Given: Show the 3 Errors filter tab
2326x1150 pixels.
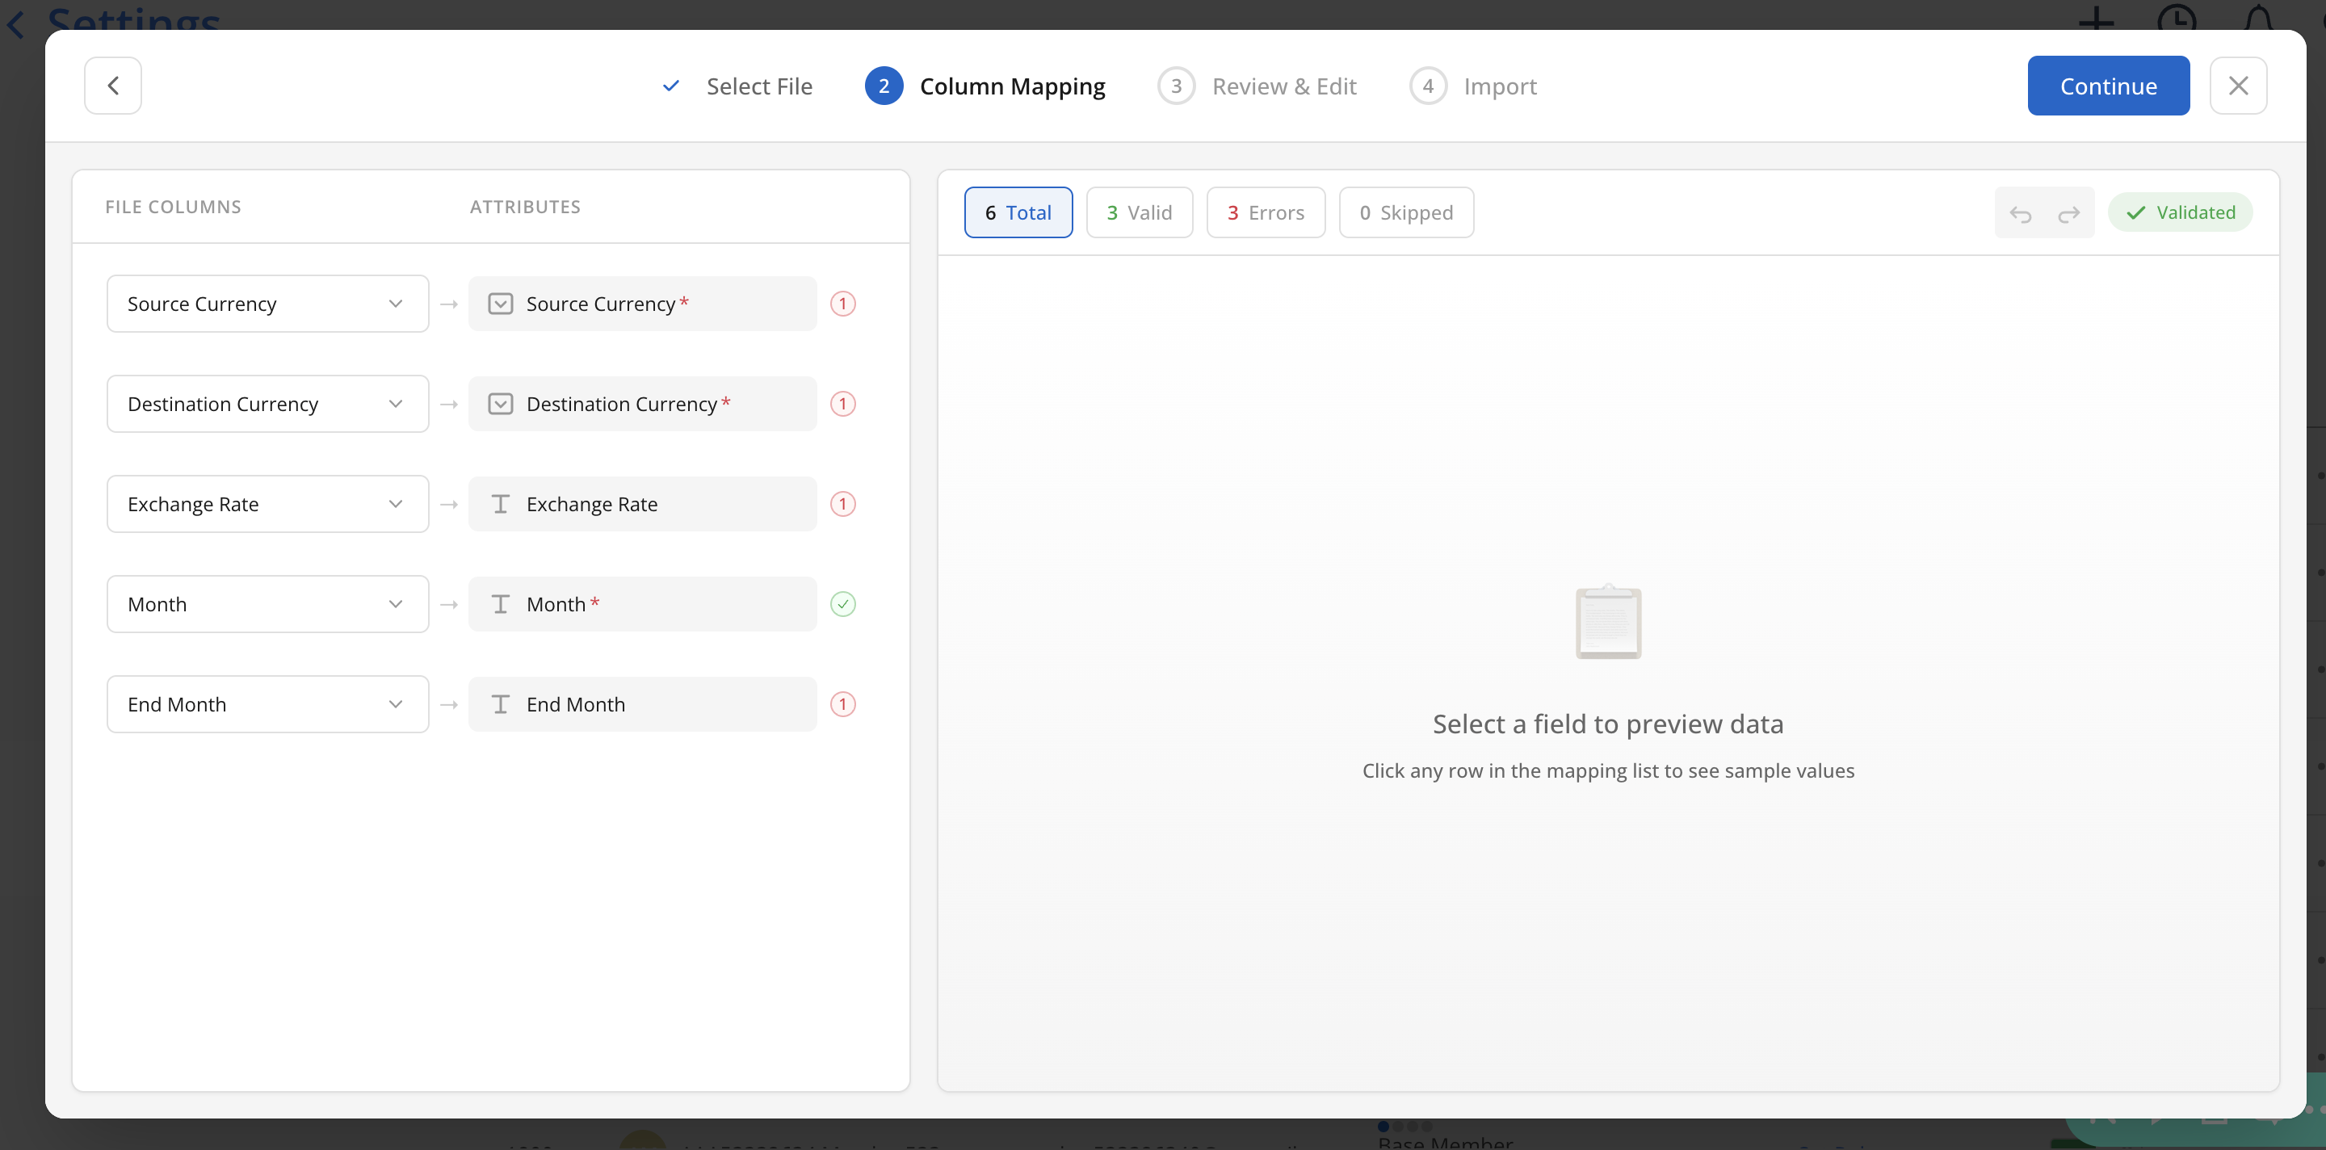Looking at the screenshot, I should click(1265, 213).
